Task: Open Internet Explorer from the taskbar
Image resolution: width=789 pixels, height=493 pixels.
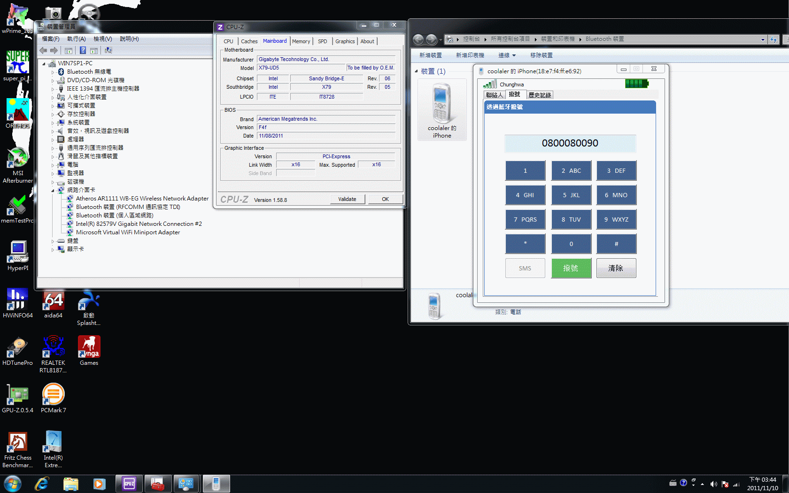Action: click(42, 484)
